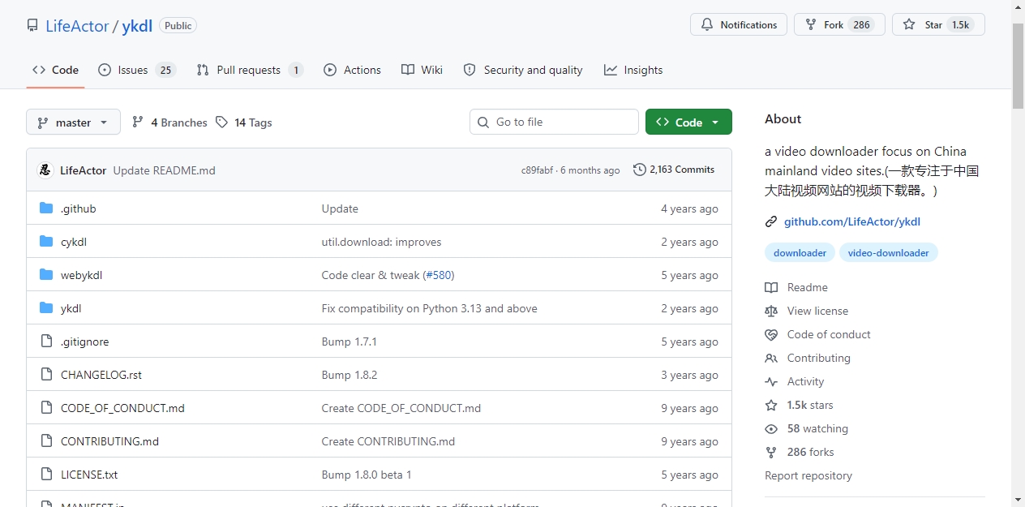Select the downloader topic tag
The image size is (1025, 507).
pos(800,253)
